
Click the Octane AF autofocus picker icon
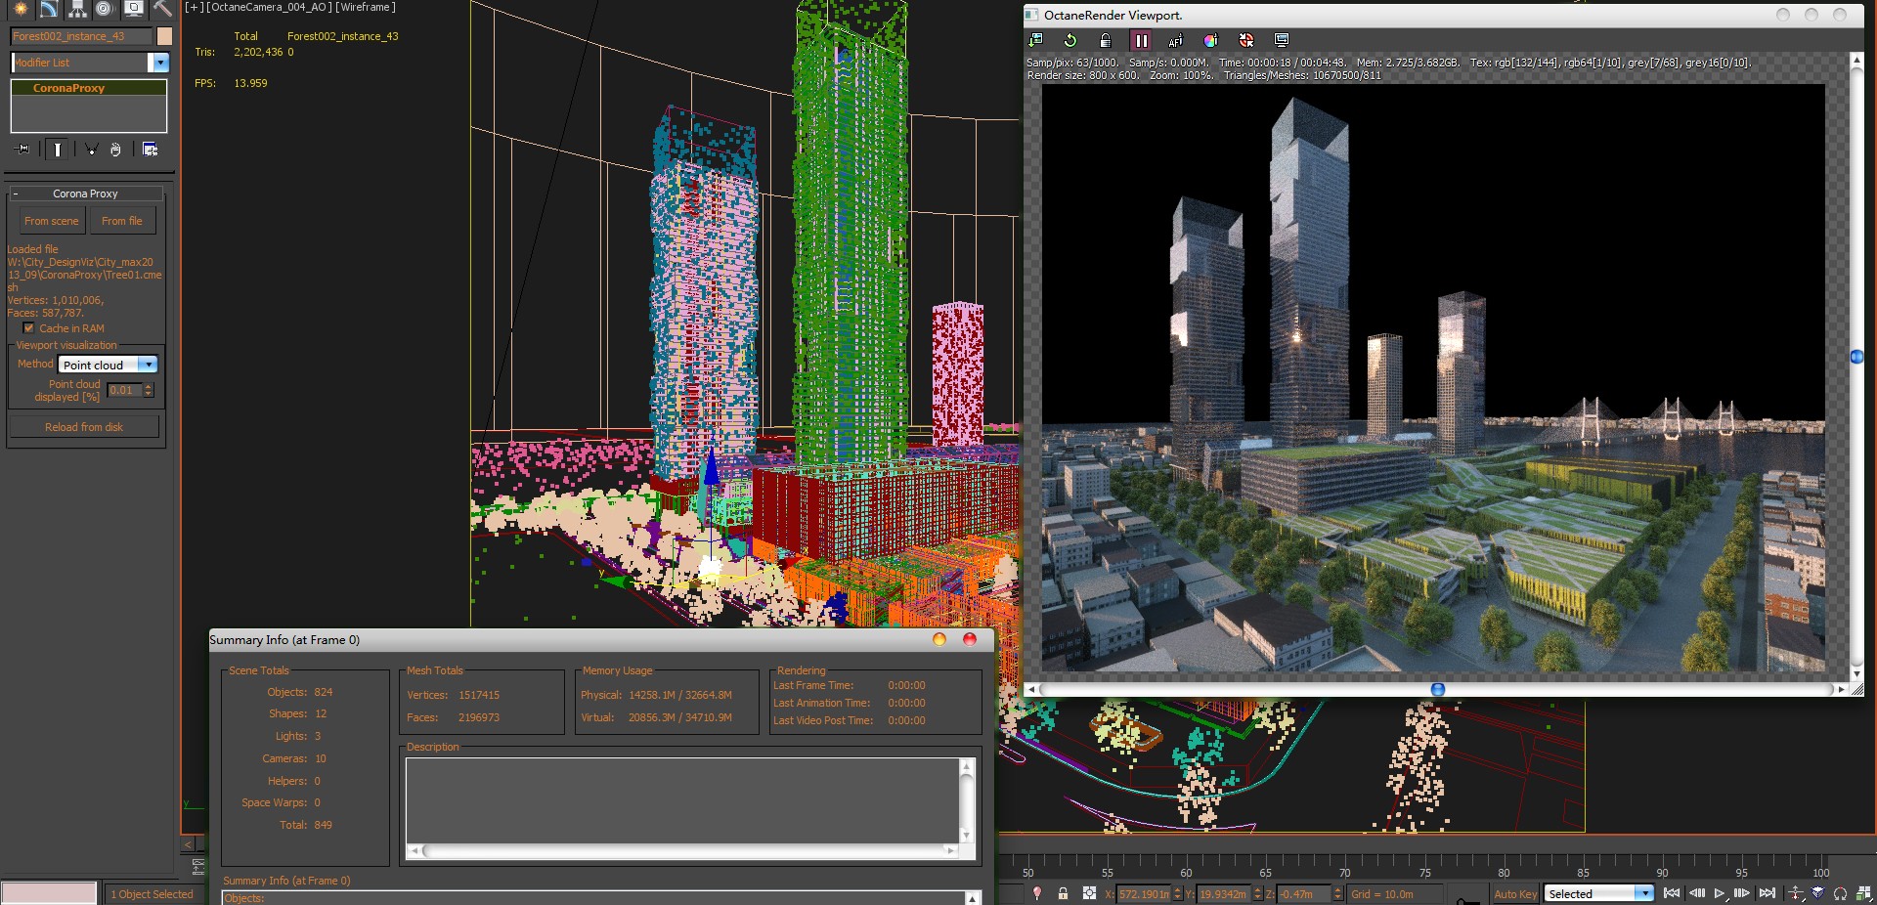coord(1175,40)
